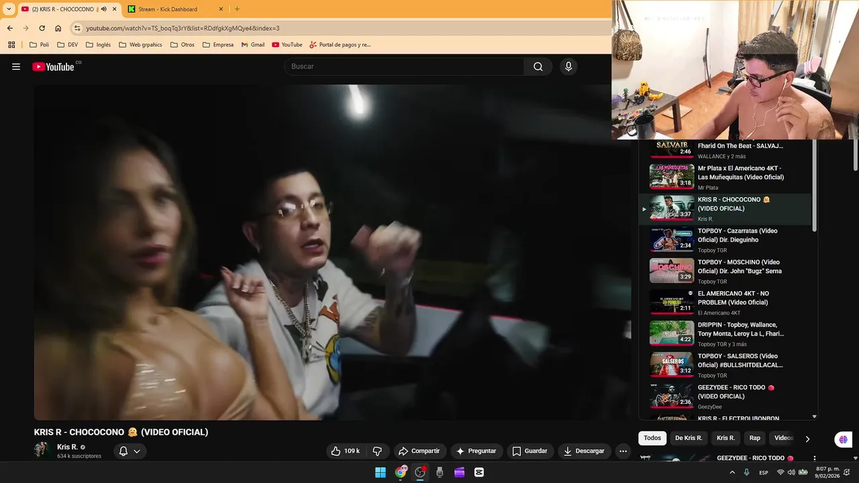Image resolution: width=859 pixels, height=483 pixels.
Task: Open the ESP input language indicator
Action: coord(764,472)
